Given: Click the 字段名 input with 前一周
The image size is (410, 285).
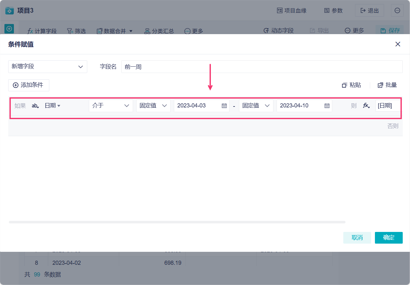Looking at the screenshot, I should coord(262,67).
